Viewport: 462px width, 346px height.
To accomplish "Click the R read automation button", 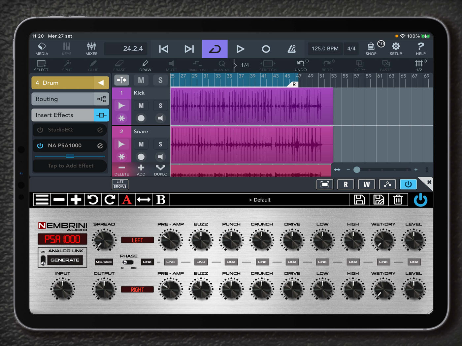I will click(x=346, y=184).
